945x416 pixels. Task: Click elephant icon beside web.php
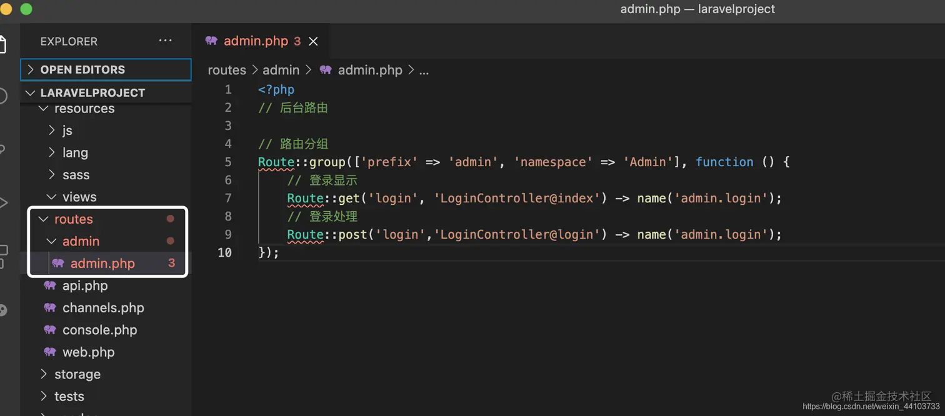point(50,352)
